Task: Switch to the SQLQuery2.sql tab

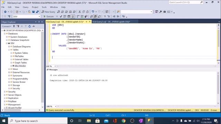Action: point(111,22)
